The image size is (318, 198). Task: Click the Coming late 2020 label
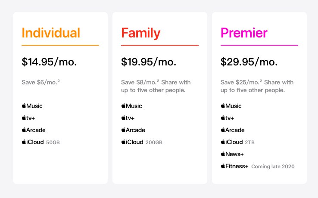click(273, 167)
